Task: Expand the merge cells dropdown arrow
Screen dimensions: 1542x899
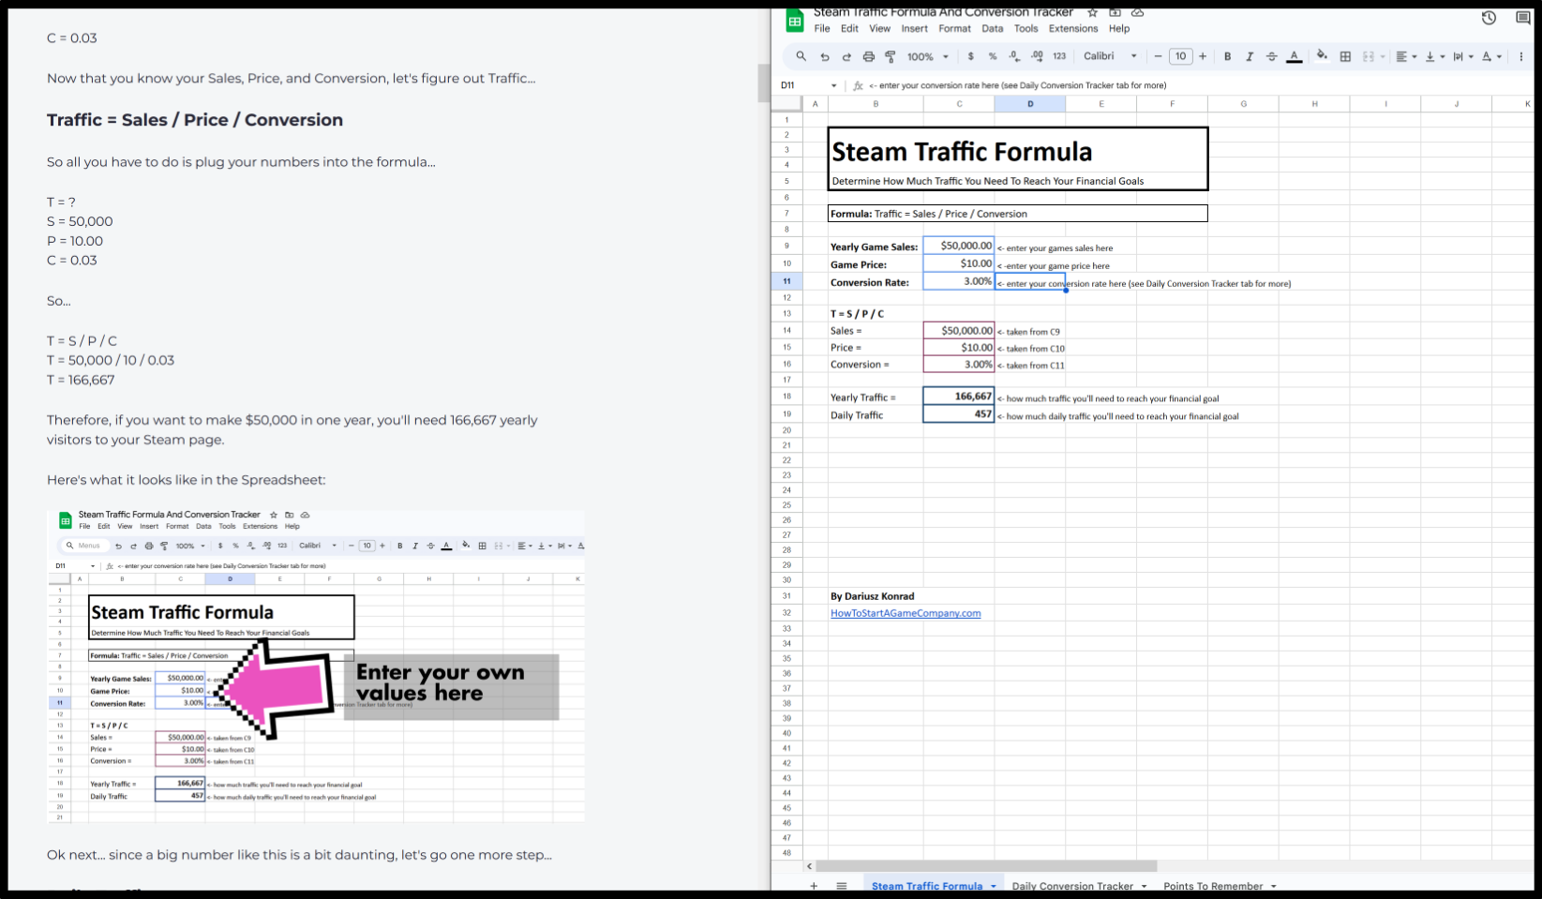Action: pyautogui.click(x=1383, y=57)
